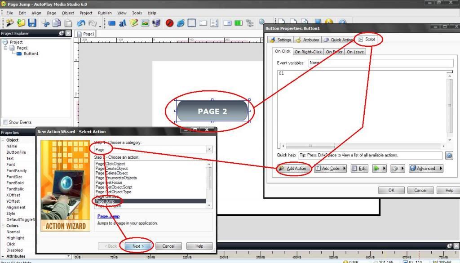Select the New Button object tool

(x=112, y=23)
